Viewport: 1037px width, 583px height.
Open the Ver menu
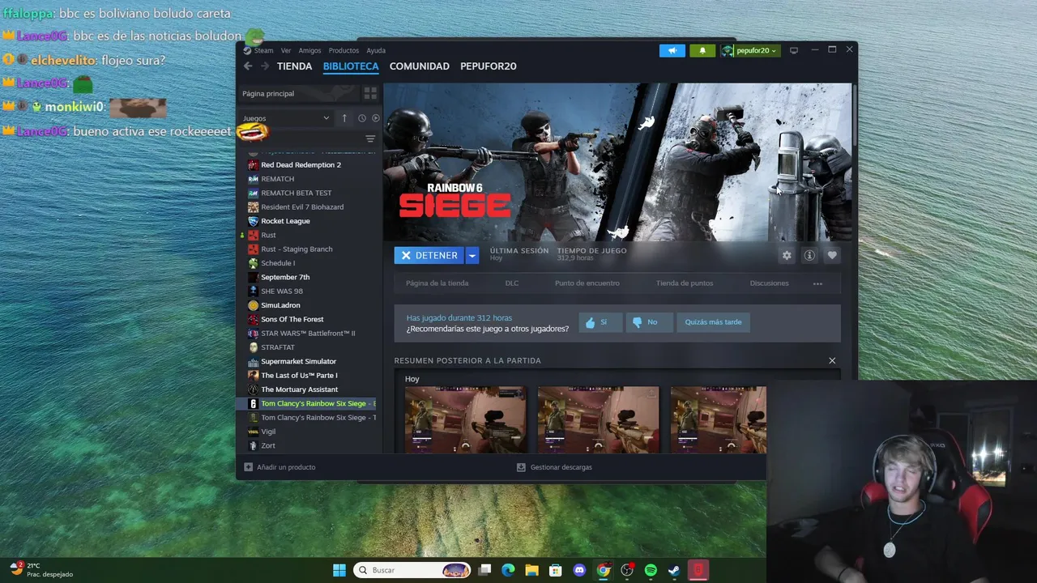[286, 50]
